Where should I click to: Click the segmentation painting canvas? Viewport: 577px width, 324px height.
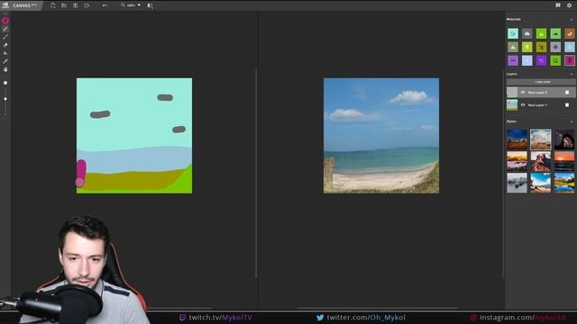coord(134,136)
